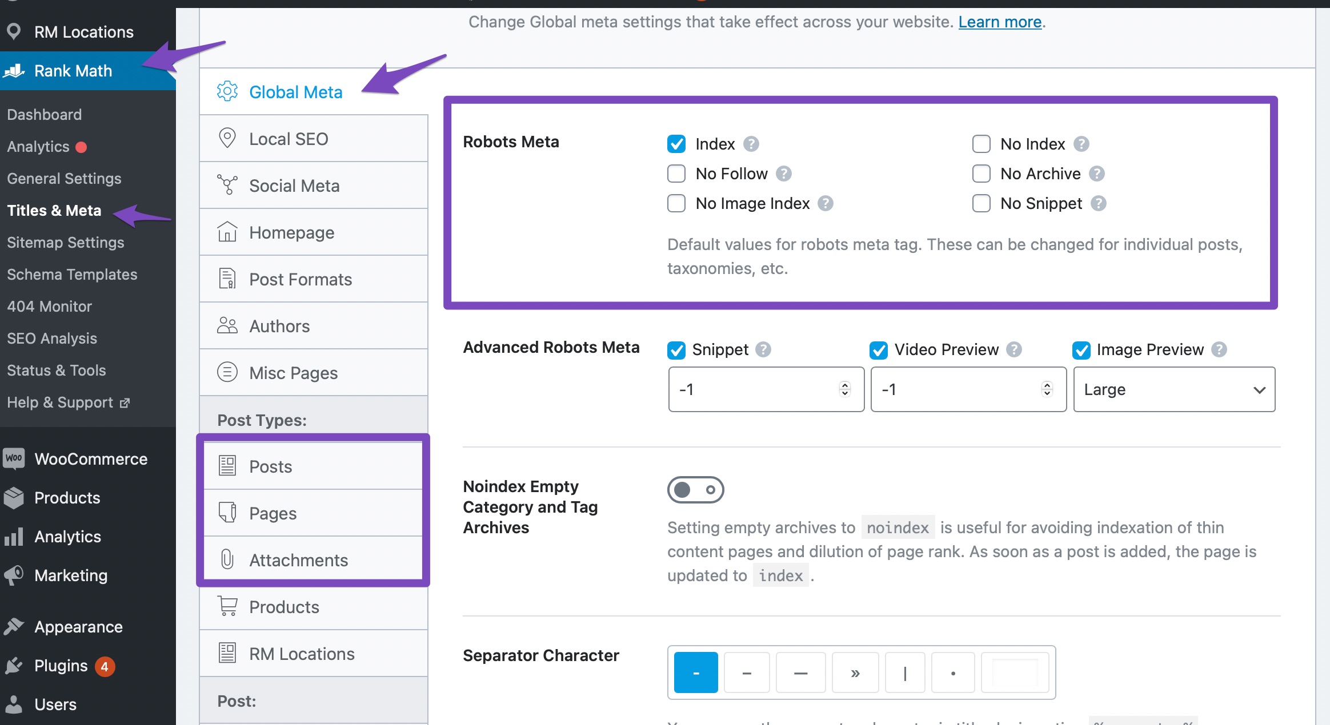The width and height of the screenshot is (1330, 725).
Task: Select the blue hyphen separator option
Action: click(696, 673)
